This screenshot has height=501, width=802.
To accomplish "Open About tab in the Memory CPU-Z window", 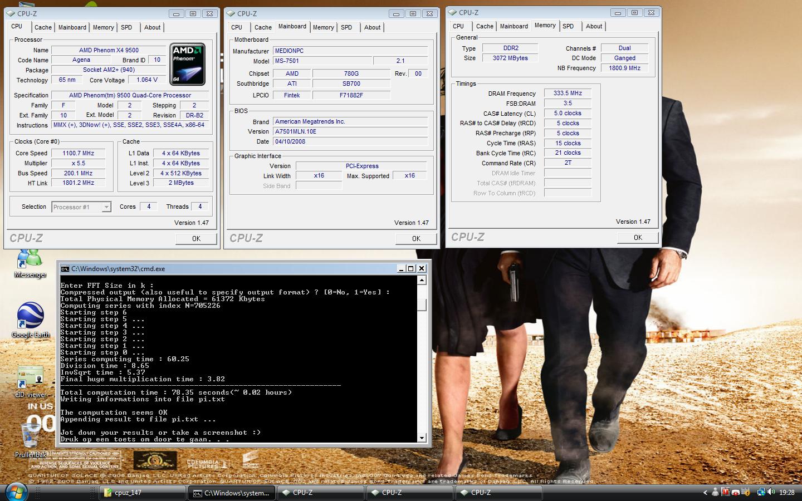I will 594,26.
